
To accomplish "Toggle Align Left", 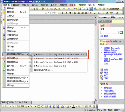I will coord(75,13).
